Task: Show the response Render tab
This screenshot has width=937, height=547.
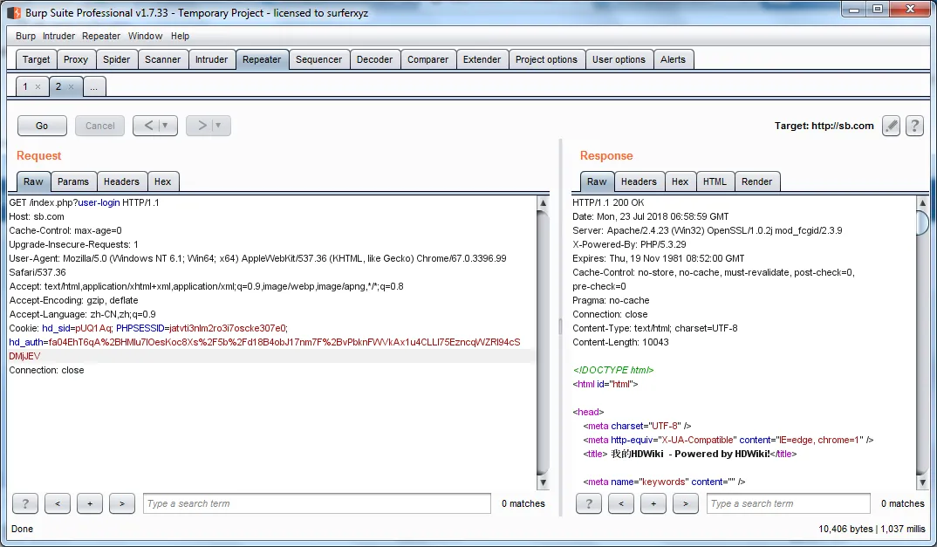Action: tap(756, 181)
